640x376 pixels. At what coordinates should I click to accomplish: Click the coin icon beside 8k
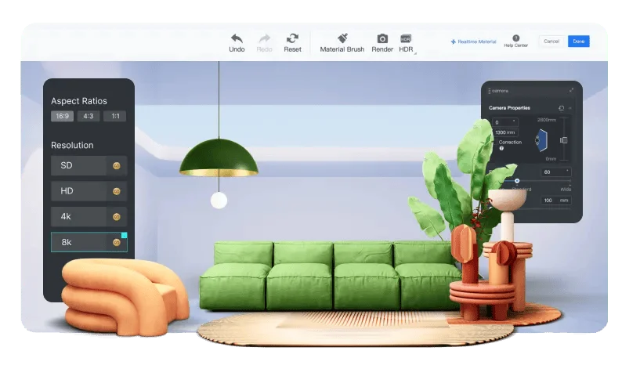click(x=116, y=243)
